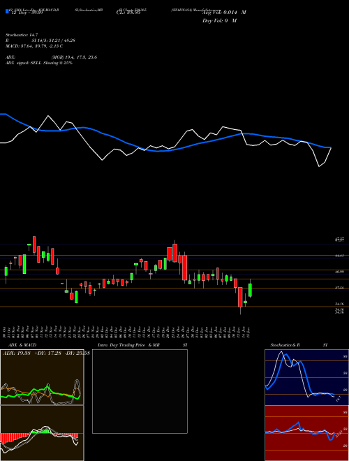Click the red-background RSI chart panel

306,433
